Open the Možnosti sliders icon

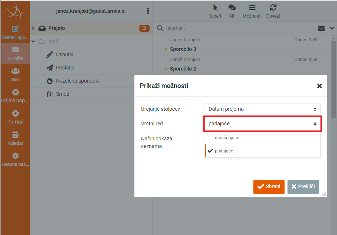pyautogui.click(x=252, y=8)
